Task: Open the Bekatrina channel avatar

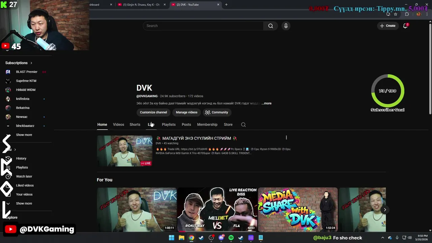Action: point(8,108)
